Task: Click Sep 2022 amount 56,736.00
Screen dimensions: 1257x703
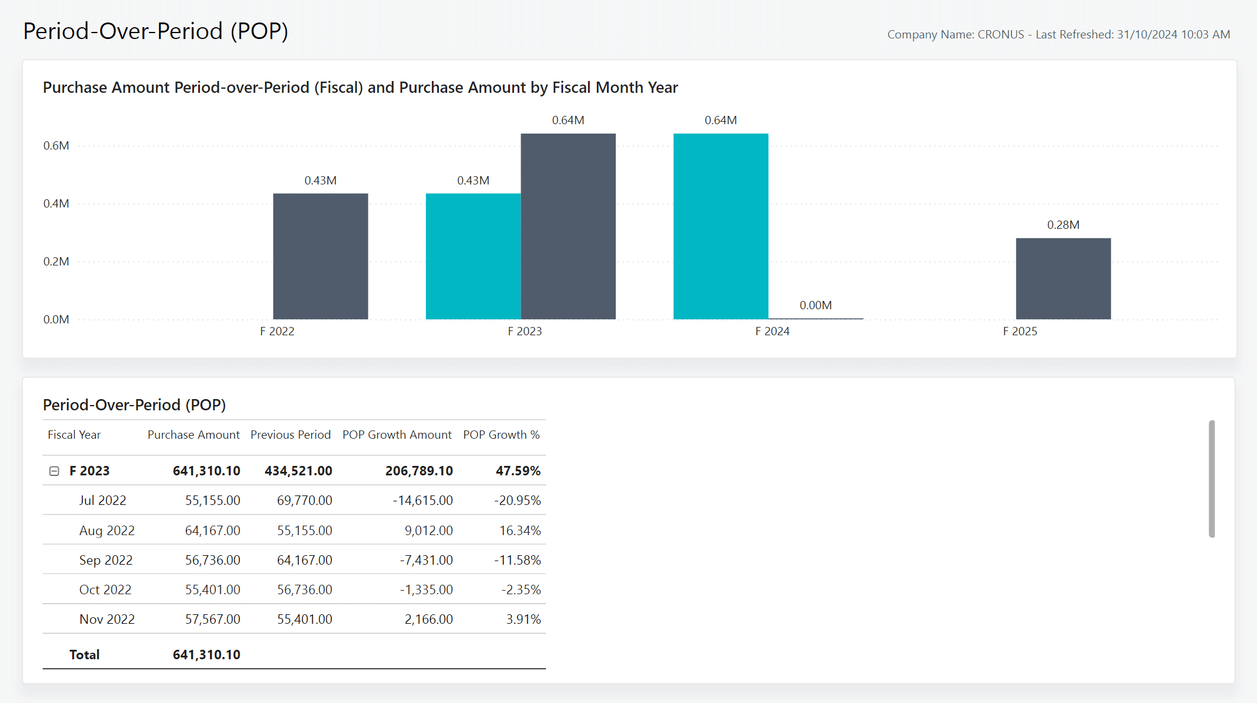Action: tap(213, 560)
